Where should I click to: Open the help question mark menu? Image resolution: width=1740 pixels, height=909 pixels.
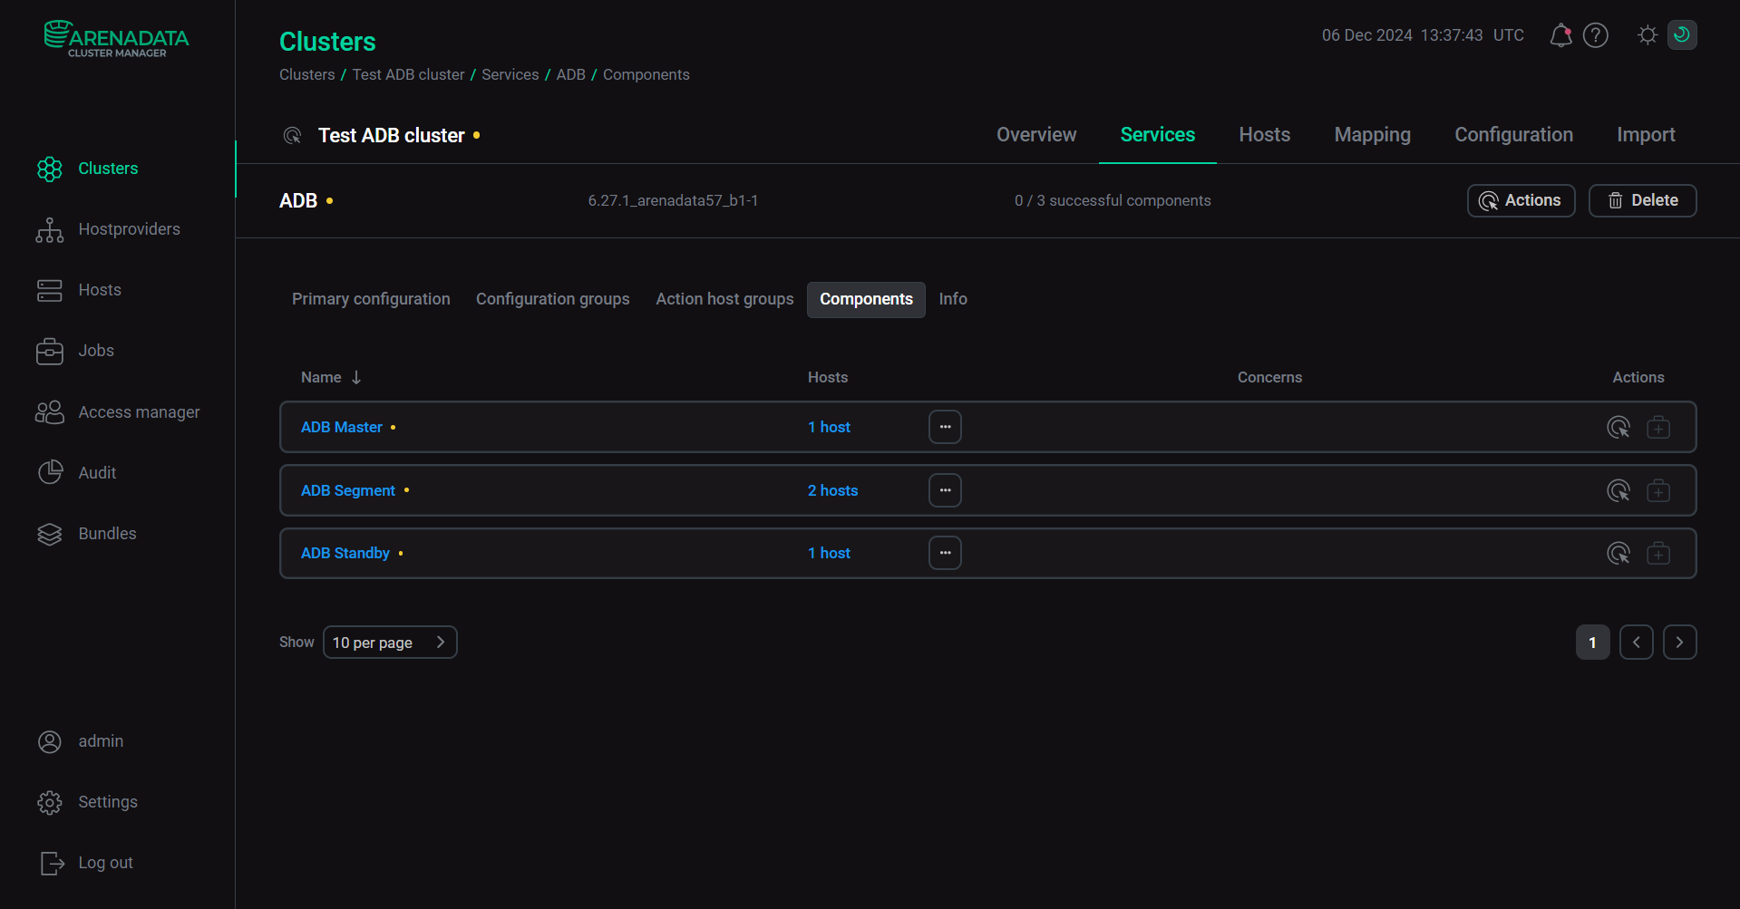pos(1596,35)
